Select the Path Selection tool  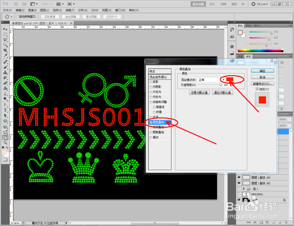(5, 115)
